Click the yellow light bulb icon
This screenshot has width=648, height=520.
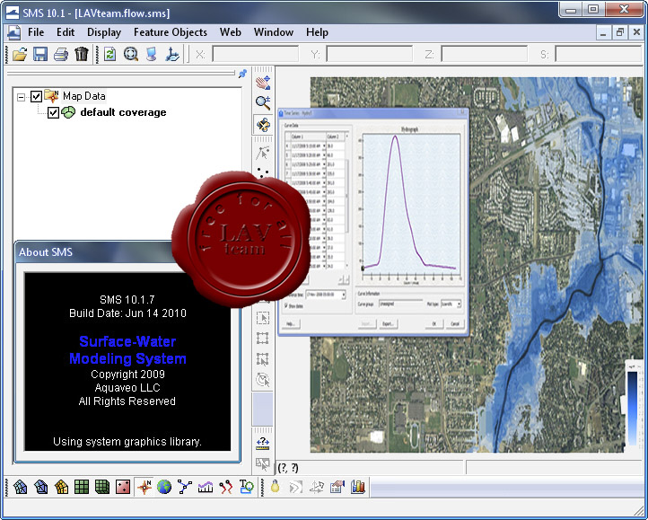[x=275, y=487]
